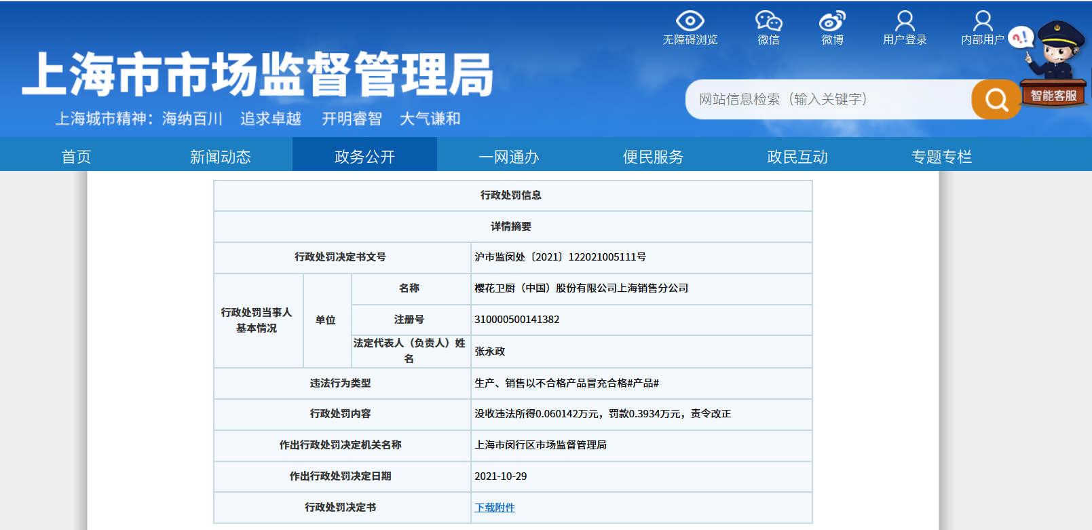Click the 用户登录 user login icon
The image size is (1092, 530).
905,20
